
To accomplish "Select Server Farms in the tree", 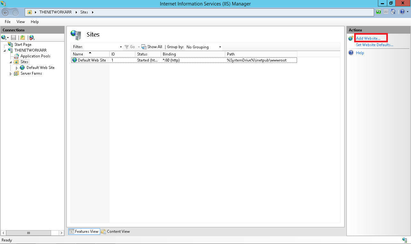I will [31, 73].
